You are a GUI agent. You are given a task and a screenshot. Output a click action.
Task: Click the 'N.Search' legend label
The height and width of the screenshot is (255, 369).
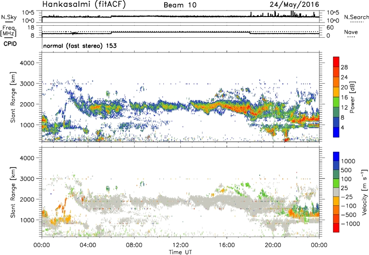(x=356, y=17)
